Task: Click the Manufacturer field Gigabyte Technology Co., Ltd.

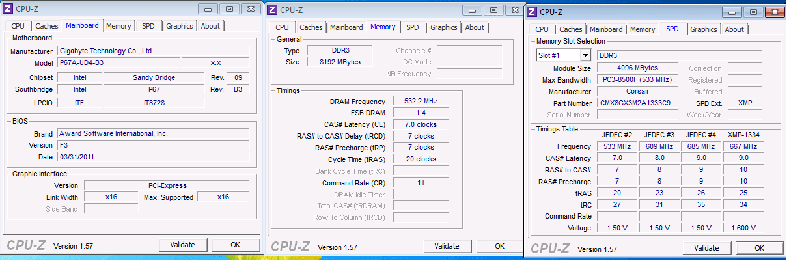Action: (x=153, y=51)
